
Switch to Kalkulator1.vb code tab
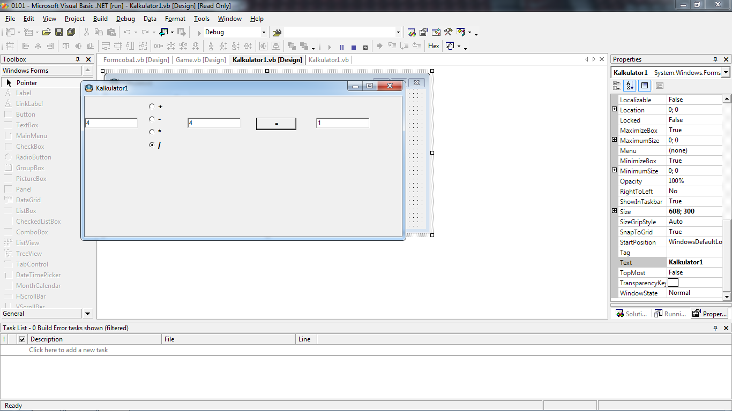[328, 60]
